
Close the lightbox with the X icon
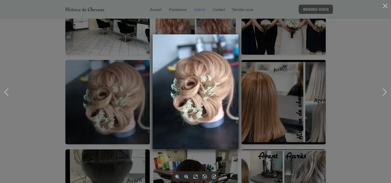tap(385, 6)
